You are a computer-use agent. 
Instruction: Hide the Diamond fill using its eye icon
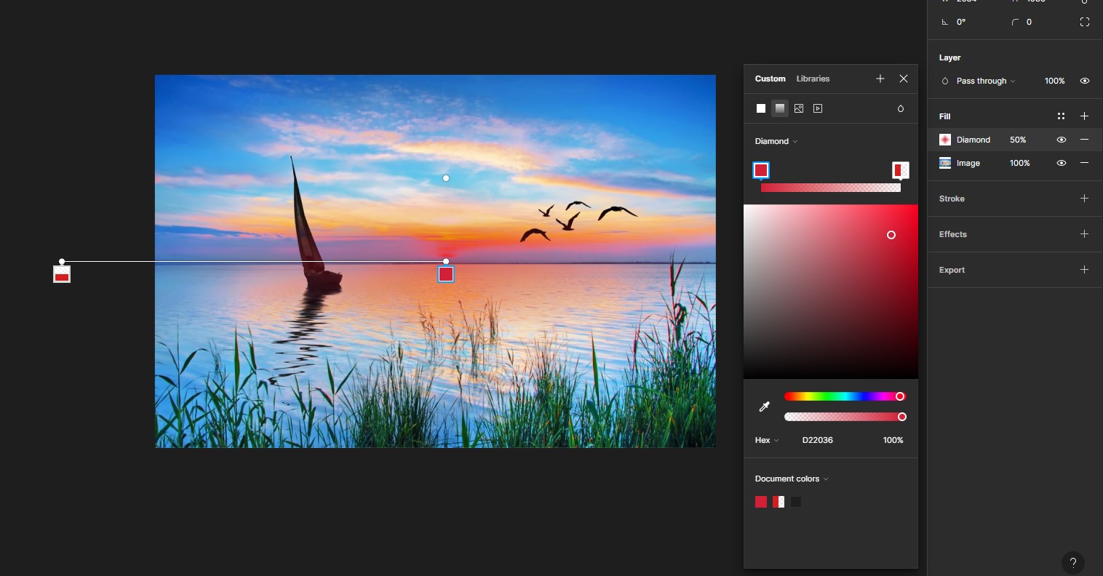point(1062,140)
